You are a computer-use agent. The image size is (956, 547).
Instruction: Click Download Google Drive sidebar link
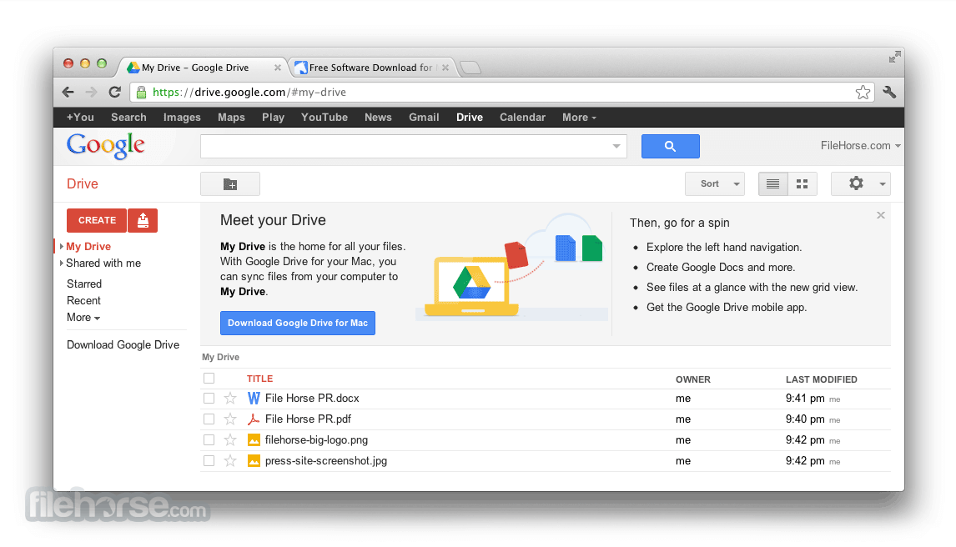coord(123,344)
